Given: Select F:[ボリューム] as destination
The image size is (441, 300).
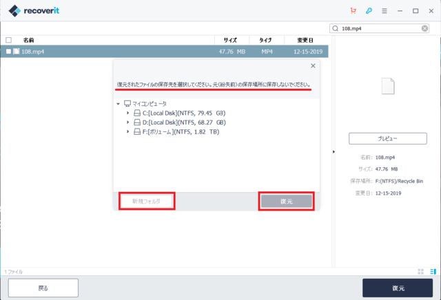Looking at the screenshot, I should [181, 131].
